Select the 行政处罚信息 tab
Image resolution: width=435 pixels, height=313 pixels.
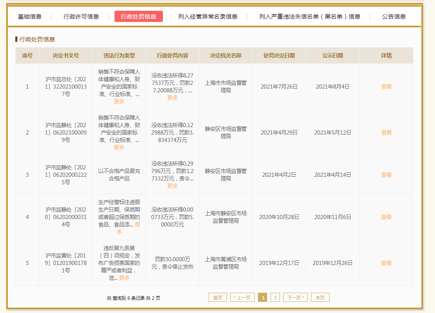pos(139,17)
